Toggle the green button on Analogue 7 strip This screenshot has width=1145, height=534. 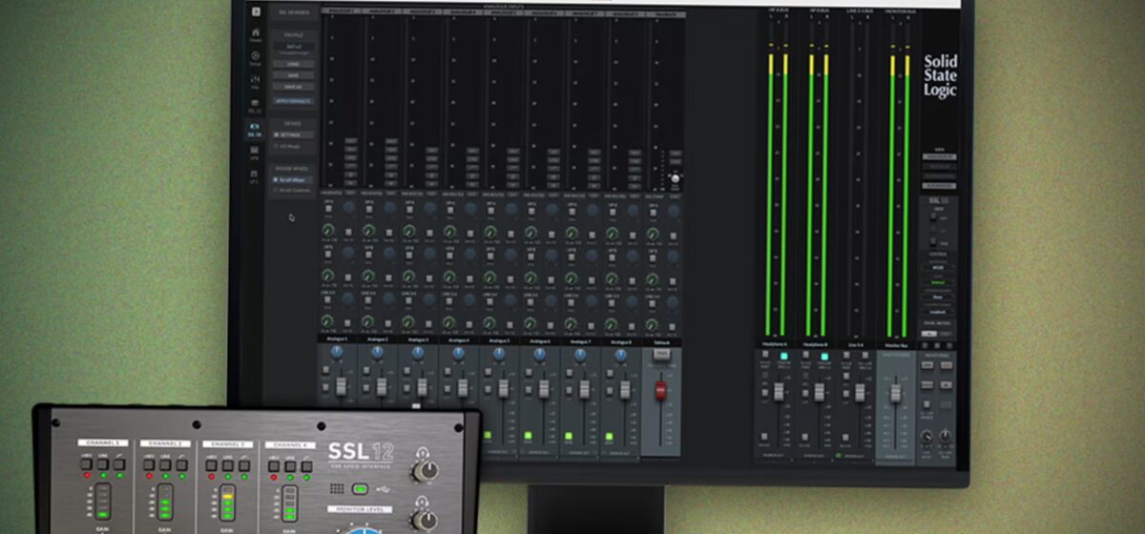click(x=569, y=436)
